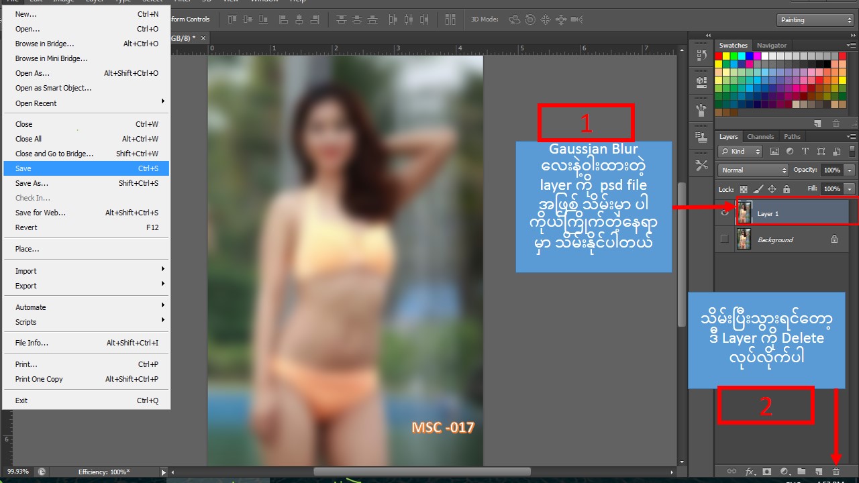Open the Painting workspace dropdown

tap(815, 20)
